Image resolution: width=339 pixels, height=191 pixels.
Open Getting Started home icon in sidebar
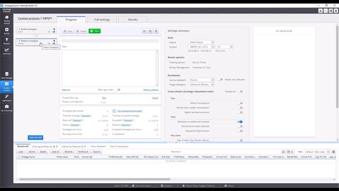pos(7,20)
